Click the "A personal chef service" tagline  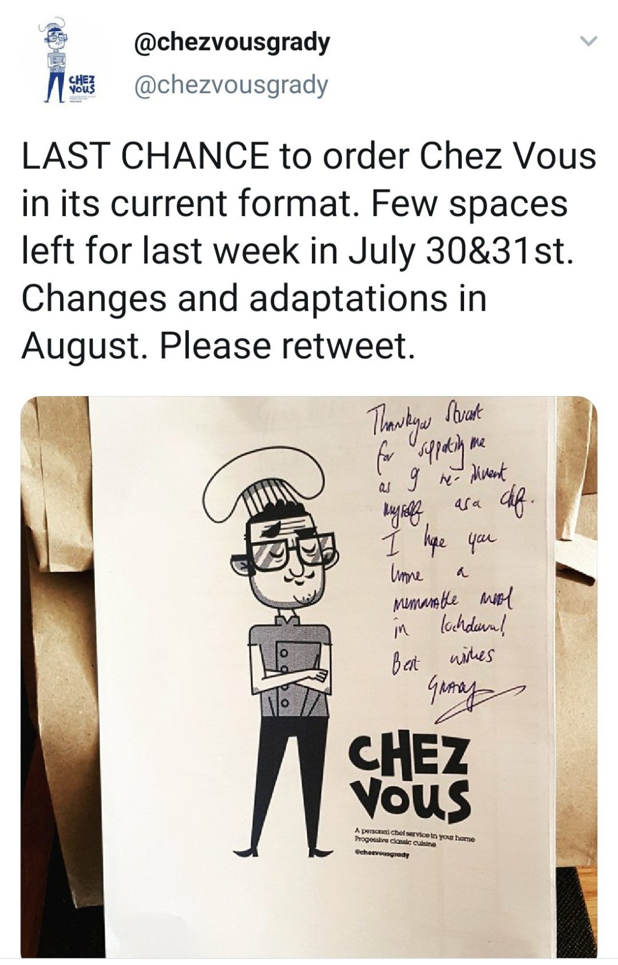[415, 834]
